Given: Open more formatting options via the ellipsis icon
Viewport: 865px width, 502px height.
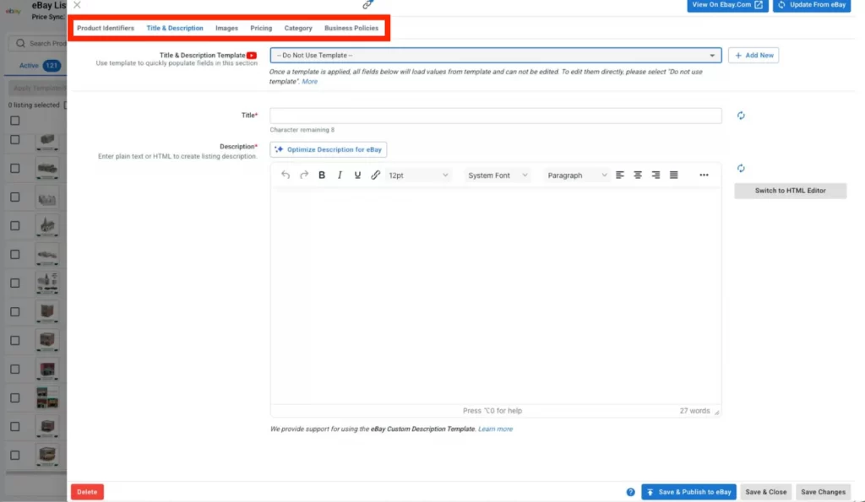Looking at the screenshot, I should click(x=704, y=175).
